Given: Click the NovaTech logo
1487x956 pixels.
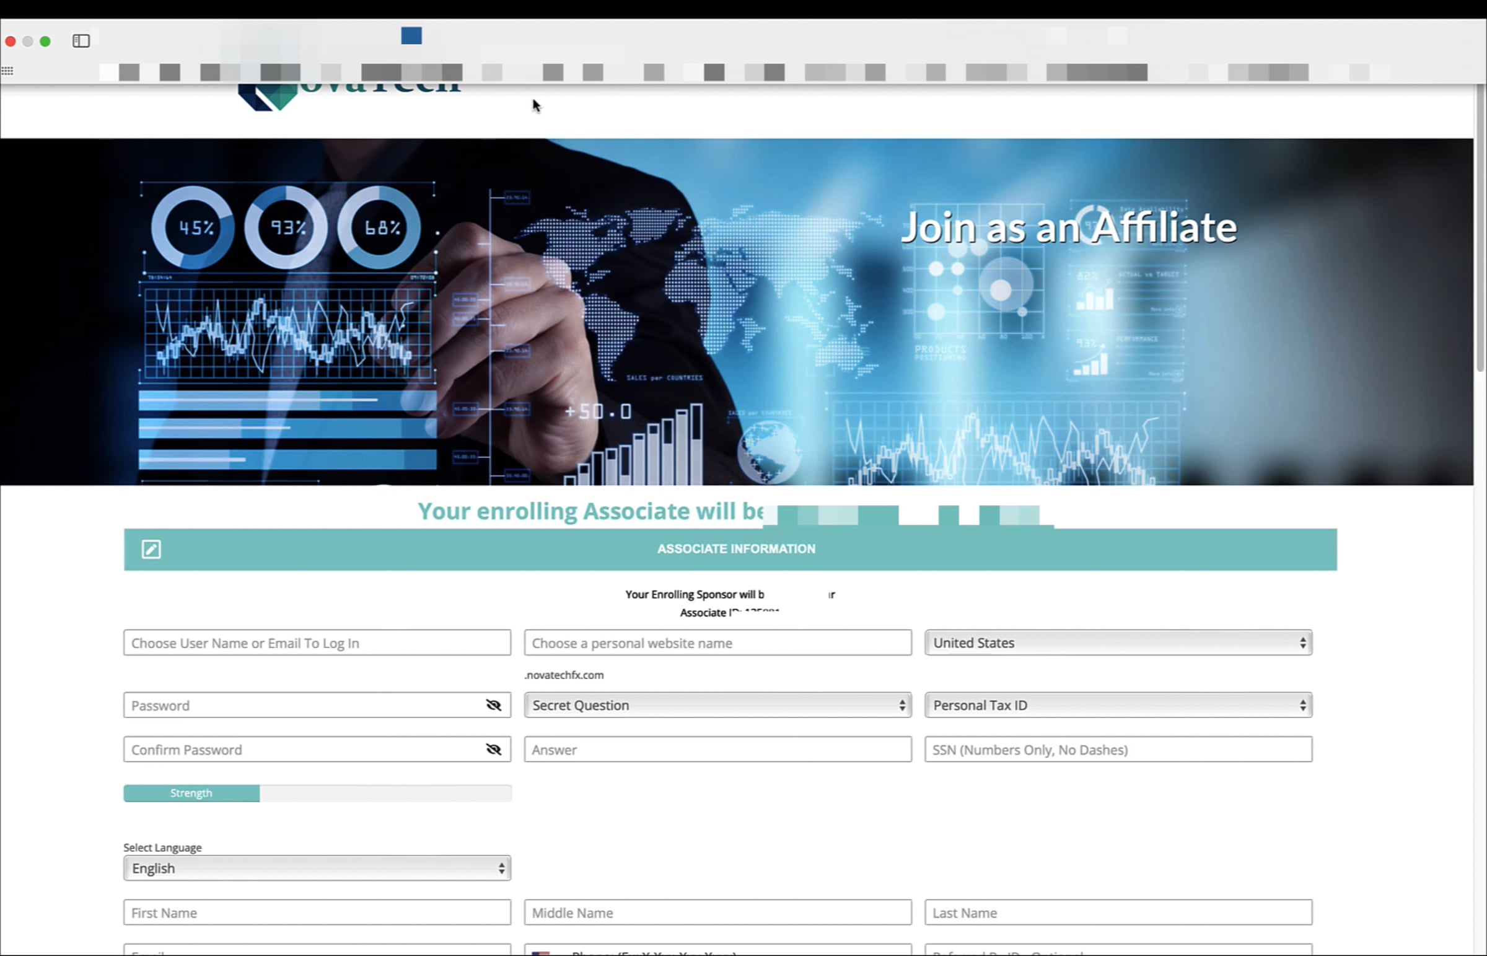Looking at the screenshot, I should point(349,97).
